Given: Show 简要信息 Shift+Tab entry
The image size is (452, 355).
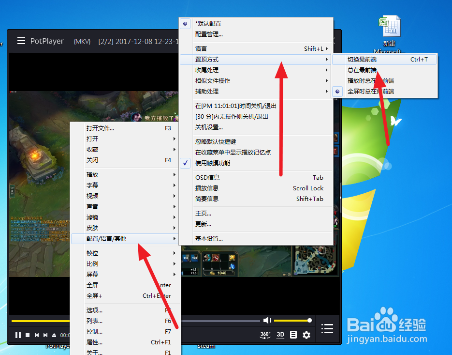Looking at the screenshot, I should click(257, 199).
